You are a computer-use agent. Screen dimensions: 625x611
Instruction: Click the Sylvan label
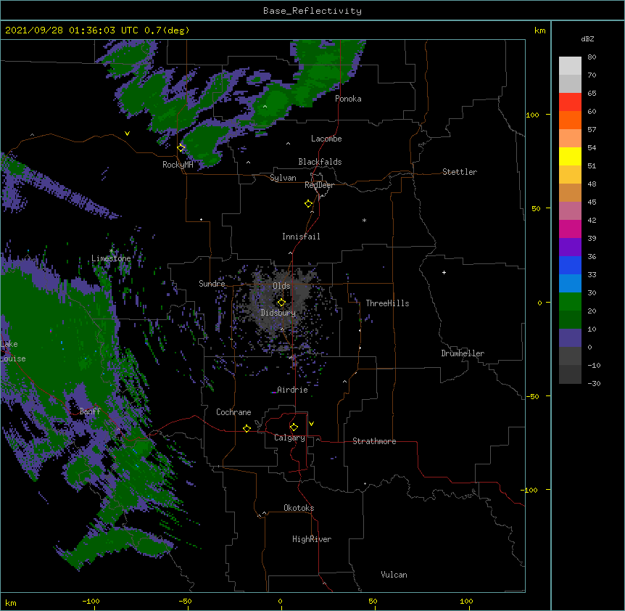click(283, 178)
